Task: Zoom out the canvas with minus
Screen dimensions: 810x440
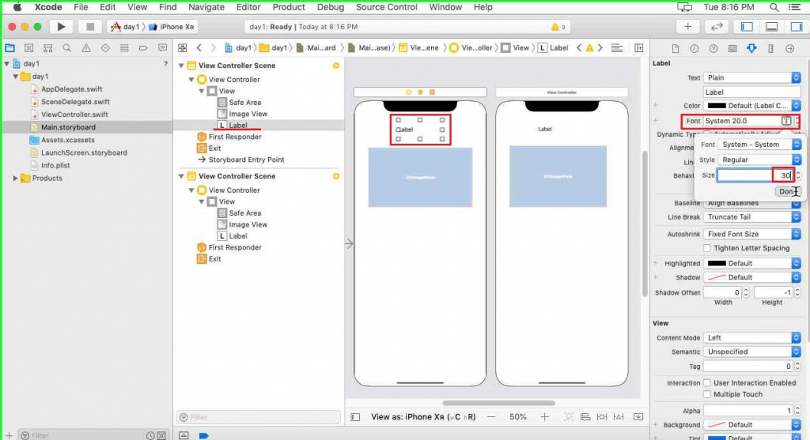Action: [x=491, y=417]
